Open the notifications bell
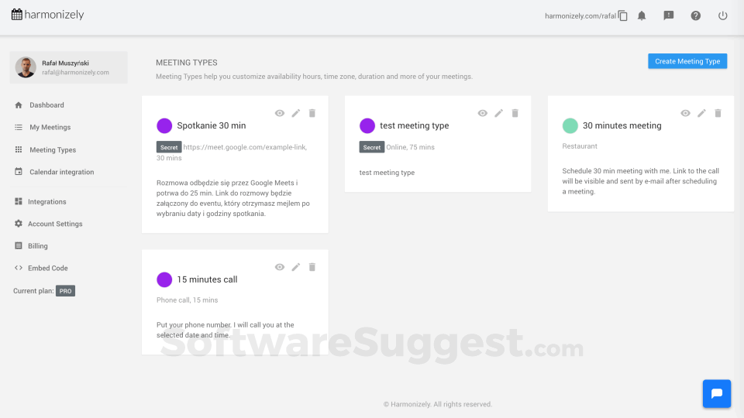This screenshot has height=418, width=744. point(642,15)
